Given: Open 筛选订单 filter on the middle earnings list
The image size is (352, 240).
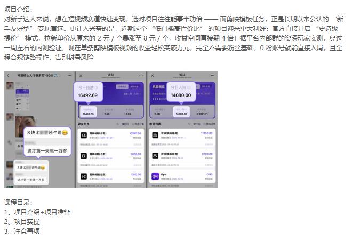Looking at the screenshot, I should point(138,124).
